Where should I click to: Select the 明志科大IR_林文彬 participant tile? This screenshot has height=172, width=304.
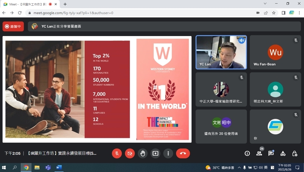[x=275, y=89]
